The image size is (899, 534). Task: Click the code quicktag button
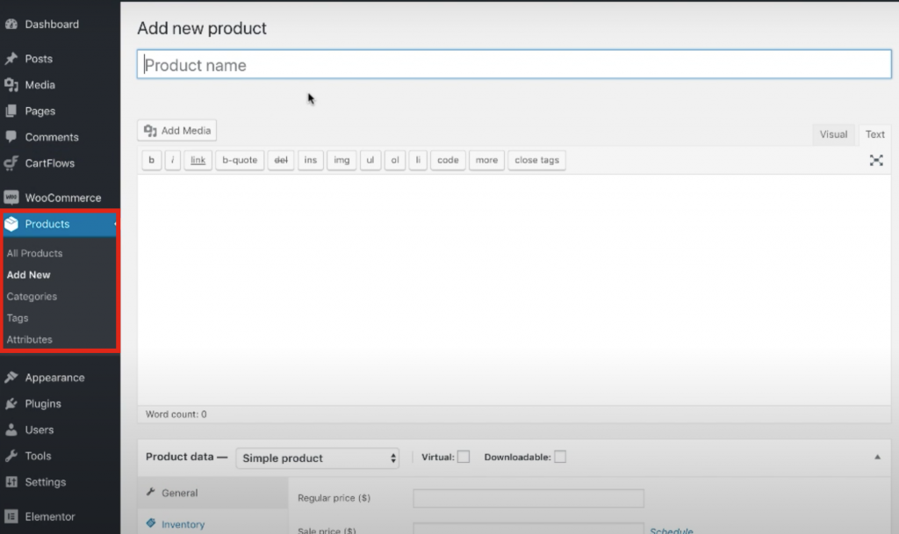coord(448,160)
